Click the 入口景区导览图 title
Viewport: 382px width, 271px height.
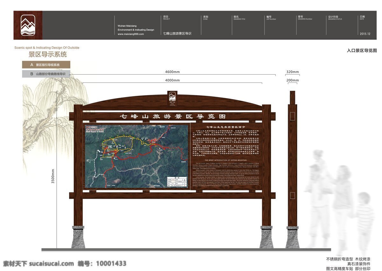(362, 51)
